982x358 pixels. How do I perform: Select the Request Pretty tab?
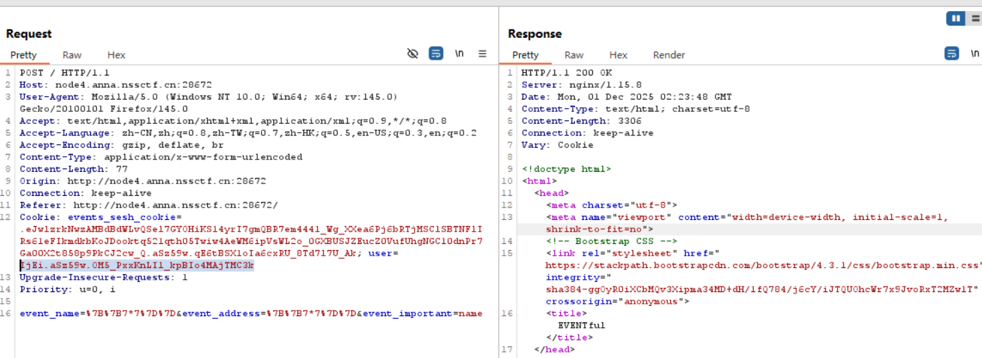click(23, 55)
